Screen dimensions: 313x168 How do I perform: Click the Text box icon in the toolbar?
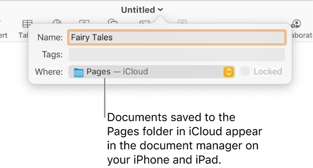tap(85, 23)
